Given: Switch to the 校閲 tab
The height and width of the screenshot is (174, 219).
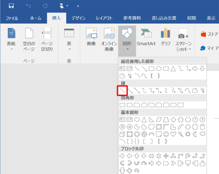Looking at the screenshot, I should tap(191, 18).
